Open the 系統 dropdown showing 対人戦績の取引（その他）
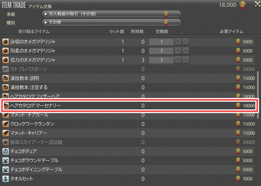This screenshot has height=186, width=261. 112,14
